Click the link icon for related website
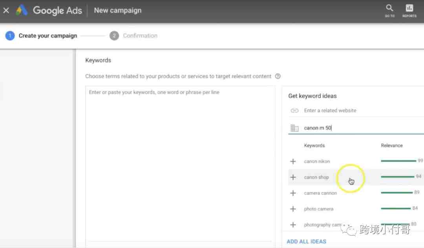 click(x=294, y=110)
